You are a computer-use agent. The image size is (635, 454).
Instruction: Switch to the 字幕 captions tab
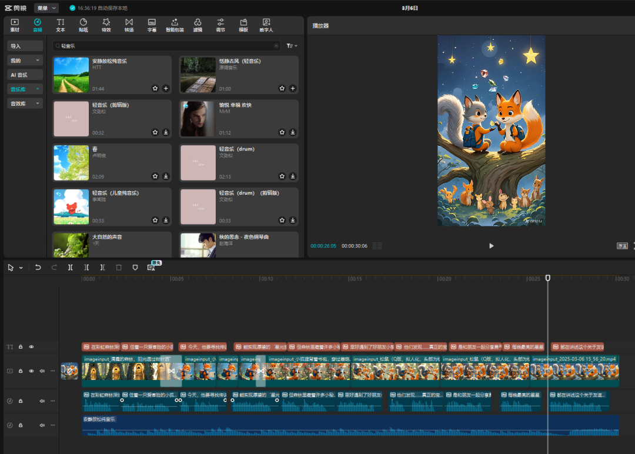tap(152, 25)
